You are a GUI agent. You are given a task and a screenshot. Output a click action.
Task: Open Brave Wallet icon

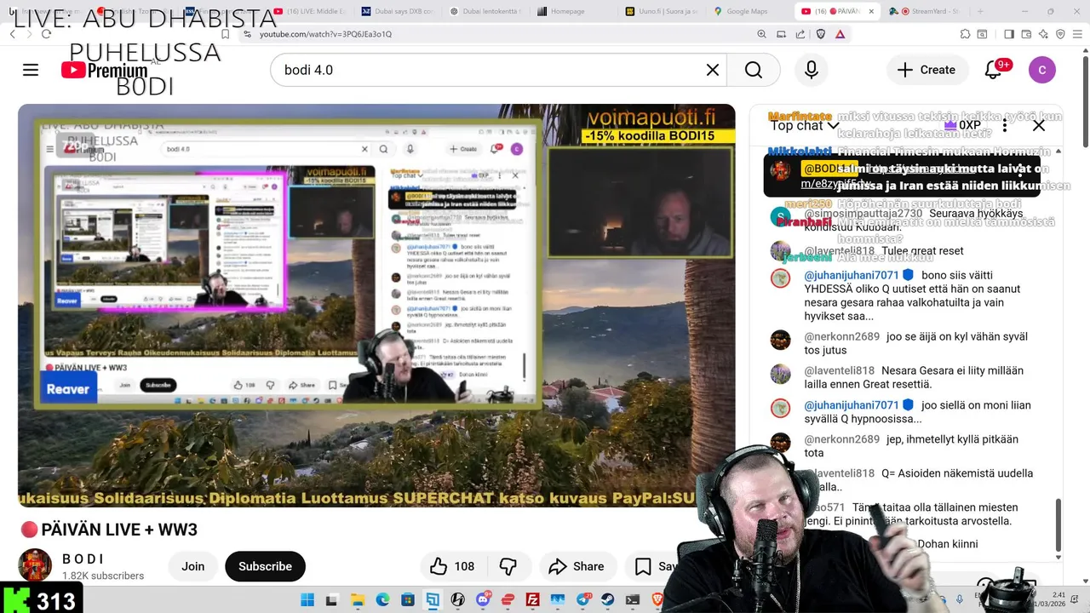pos(1026,34)
